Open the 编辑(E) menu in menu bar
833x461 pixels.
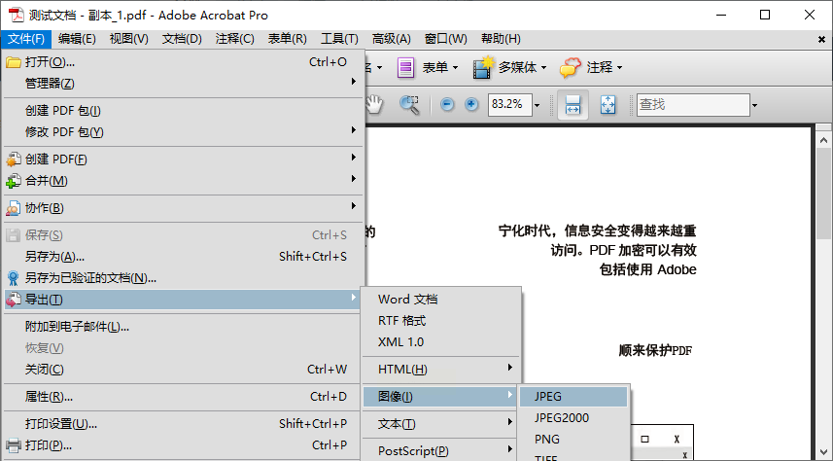click(77, 39)
